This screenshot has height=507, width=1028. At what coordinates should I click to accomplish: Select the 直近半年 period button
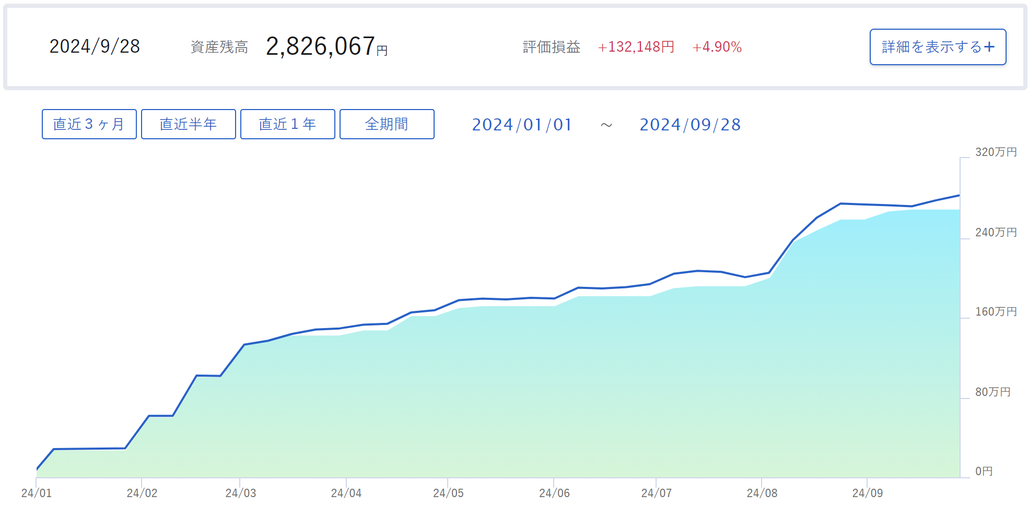click(189, 124)
